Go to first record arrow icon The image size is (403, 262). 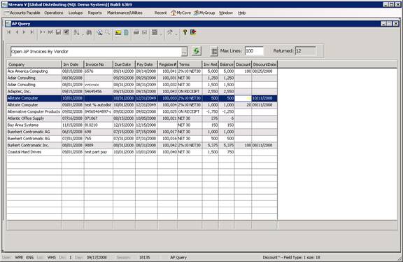coord(9,32)
